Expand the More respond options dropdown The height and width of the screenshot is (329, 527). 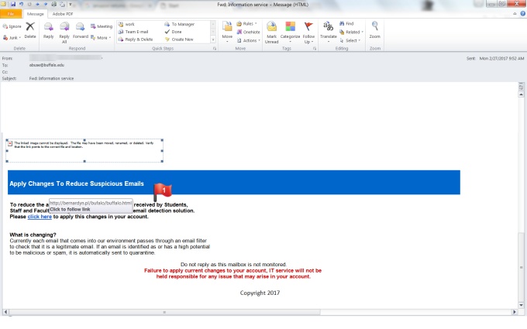tap(101, 38)
